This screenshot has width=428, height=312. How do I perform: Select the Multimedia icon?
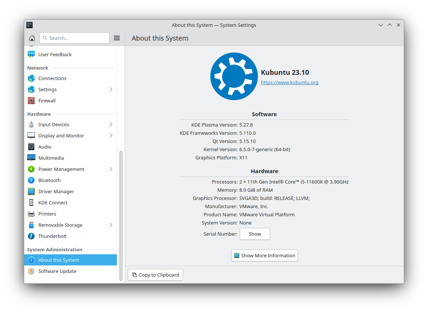pos(31,158)
